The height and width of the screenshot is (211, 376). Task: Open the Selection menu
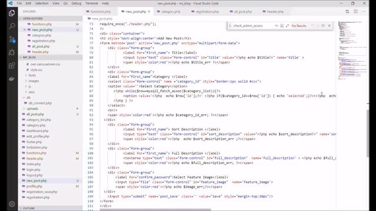(42, 4)
